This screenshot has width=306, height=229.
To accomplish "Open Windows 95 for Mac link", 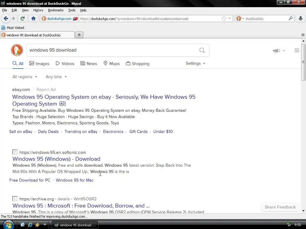I will click(75, 180).
